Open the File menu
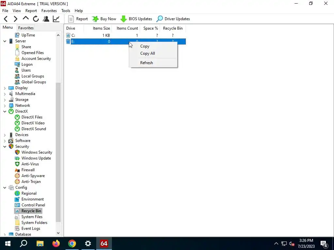The width and height of the screenshot is (334, 250). pyautogui.click(x=5, y=11)
